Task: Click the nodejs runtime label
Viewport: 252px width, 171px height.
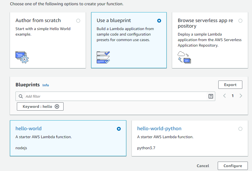Action: pyautogui.click(x=21, y=148)
